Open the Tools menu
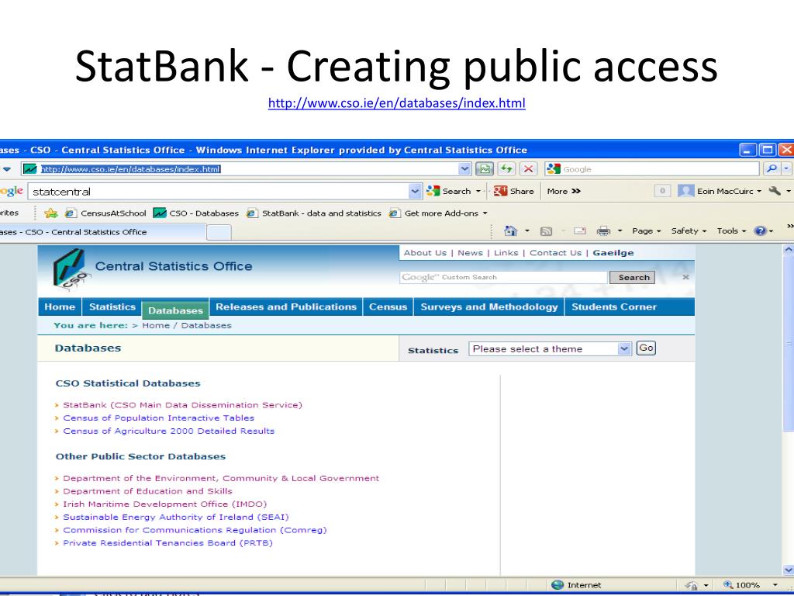This screenshot has height=596, width=794. pos(732,231)
